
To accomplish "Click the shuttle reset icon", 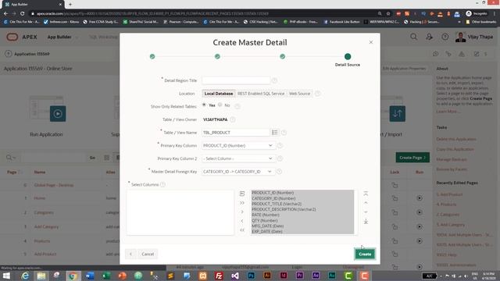I will pos(242,194).
